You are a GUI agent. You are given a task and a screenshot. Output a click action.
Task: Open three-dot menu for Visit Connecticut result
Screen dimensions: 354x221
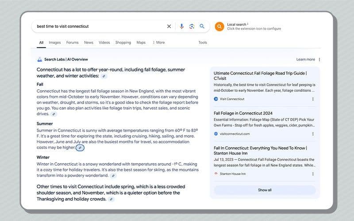click(x=313, y=99)
